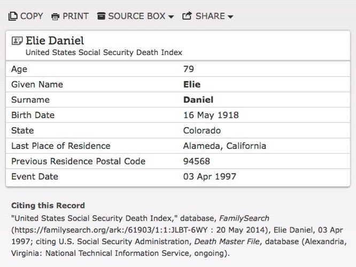Click the Elie Daniel record title
The height and width of the screenshot is (267, 356).
point(55,41)
